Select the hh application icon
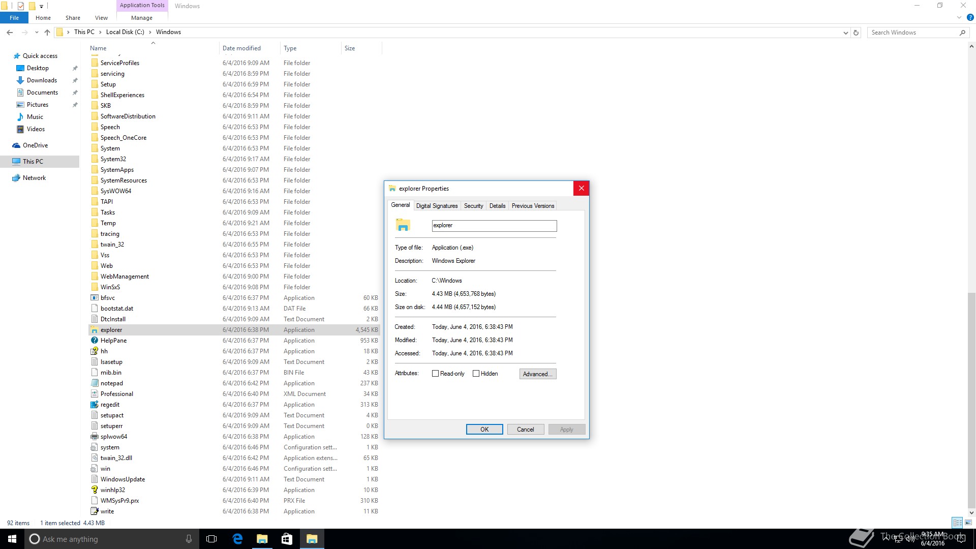 94,351
